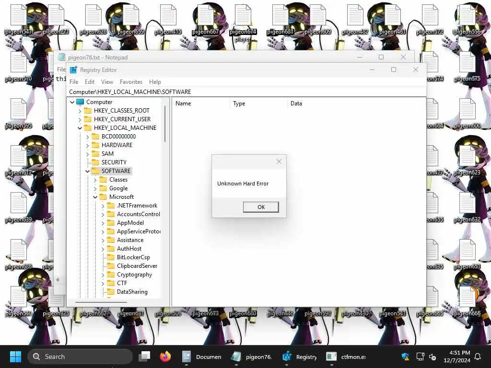The width and height of the screenshot is (491, 368).
Task: Click the tree pane vertical scrollbar
Action: [x=165, y=123]
